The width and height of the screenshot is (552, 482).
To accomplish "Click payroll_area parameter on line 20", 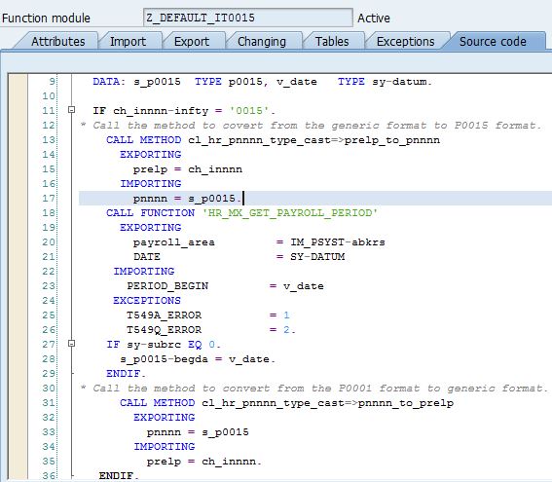I will 174,242.
